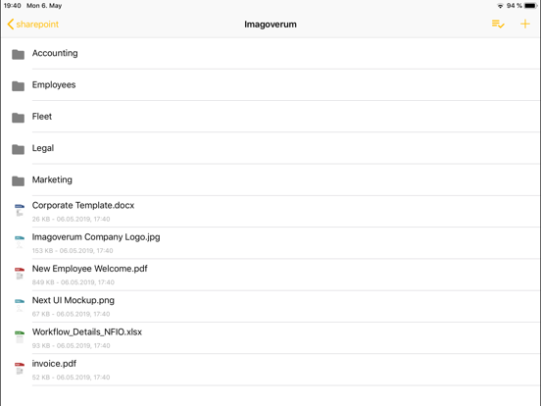Click the 67 KB file details line
This screenshot has height=406, width=541.
click(x=72, y=314)
